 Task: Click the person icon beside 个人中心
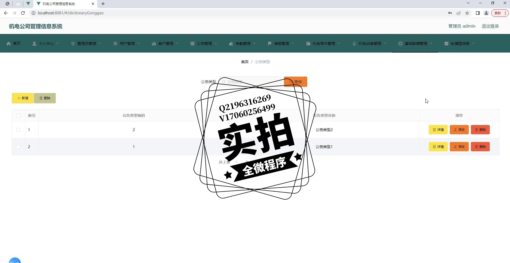34,44
